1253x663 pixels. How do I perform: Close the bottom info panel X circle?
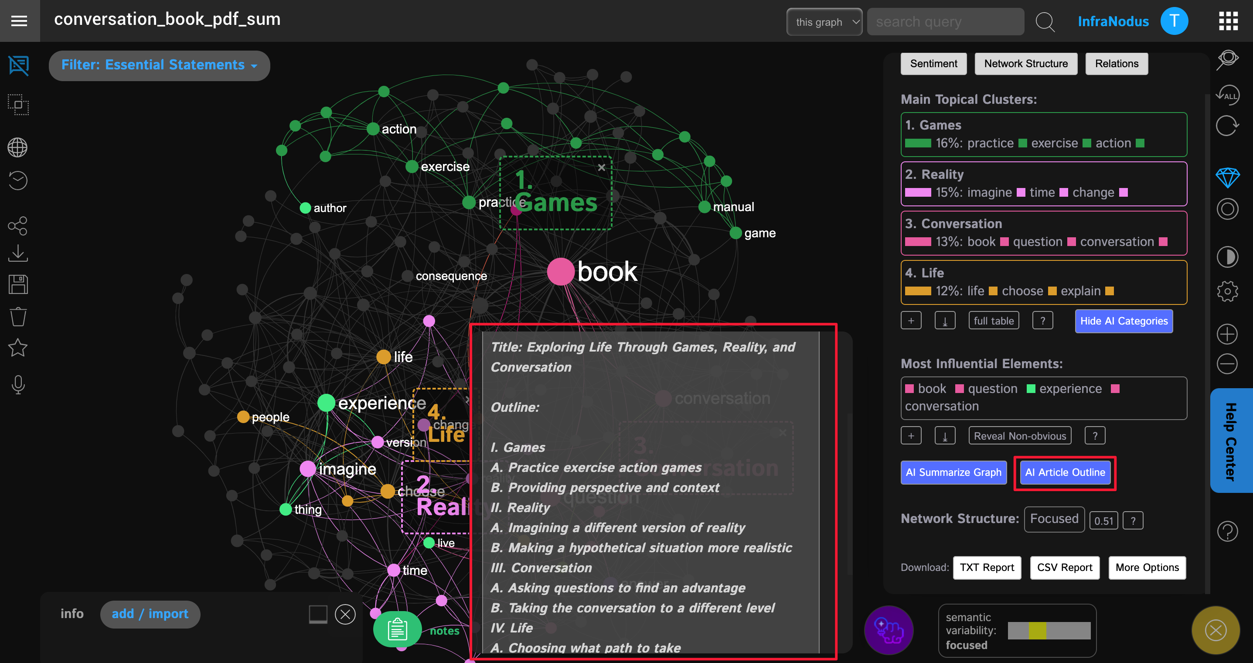pyautogui.click(x=345, y=614)
